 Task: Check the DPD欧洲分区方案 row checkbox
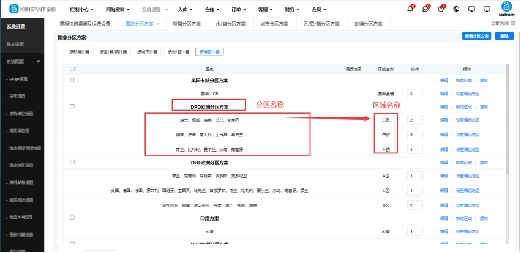click(x=72, y=106)
